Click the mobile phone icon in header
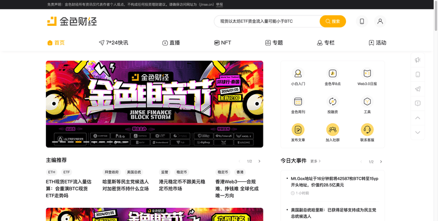Screen dimensions: 438x221 [x=362, y=21]
